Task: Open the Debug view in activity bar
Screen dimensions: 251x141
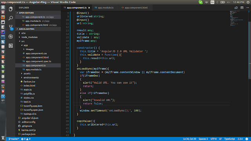Action: tap(11, 36)
